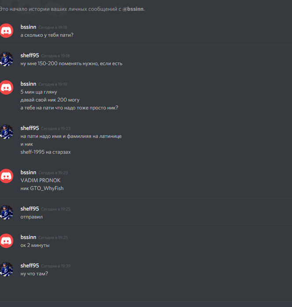The height and width of the screenshot is (307, 292).
Task: Open sheff95's avatar beside 19:23 message
Action: click(x=6, y=132)
